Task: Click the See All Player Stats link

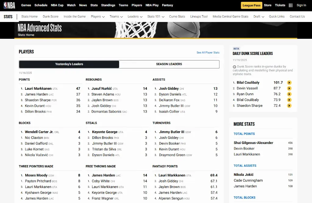Action: pyautogui.click(x=208, y=53)
